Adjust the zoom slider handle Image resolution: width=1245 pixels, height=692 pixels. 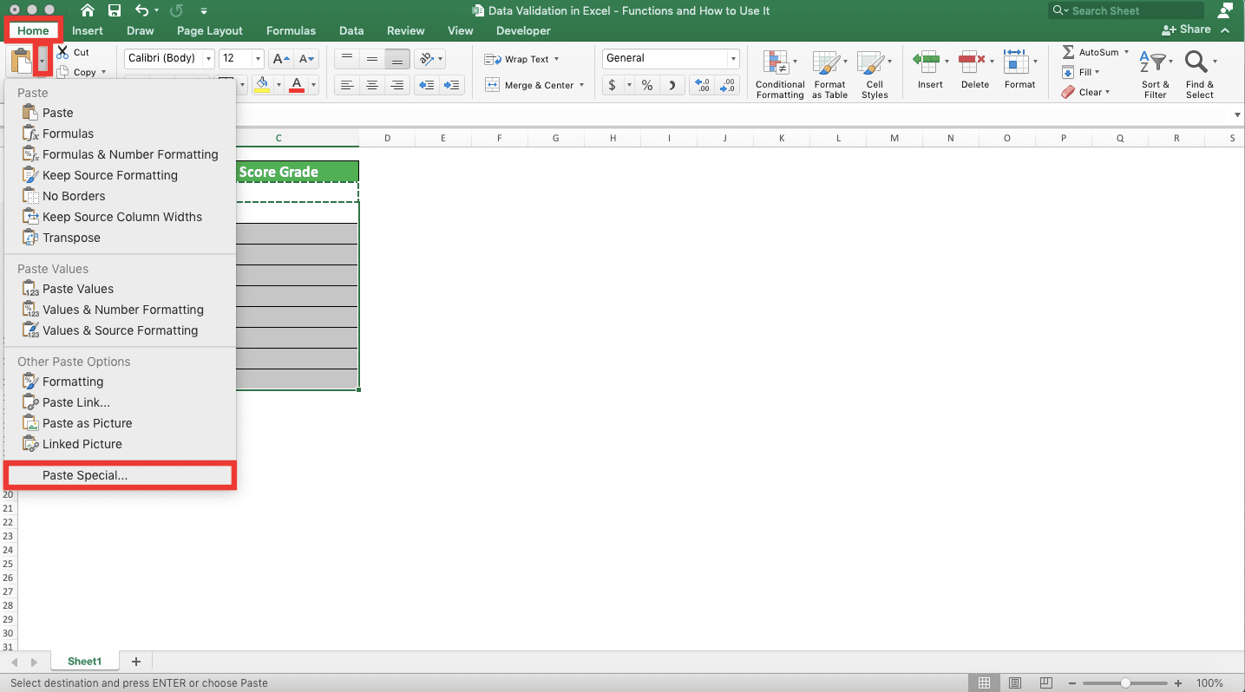[1125, 682]
